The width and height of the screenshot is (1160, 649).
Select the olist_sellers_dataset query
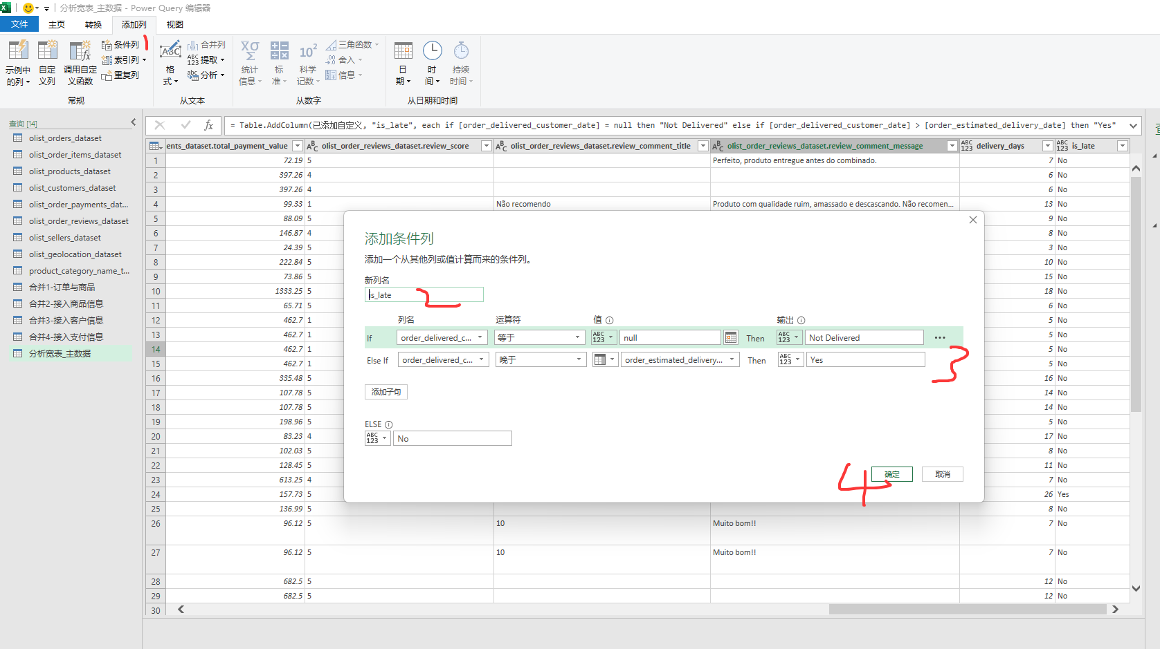click(64, 238)
